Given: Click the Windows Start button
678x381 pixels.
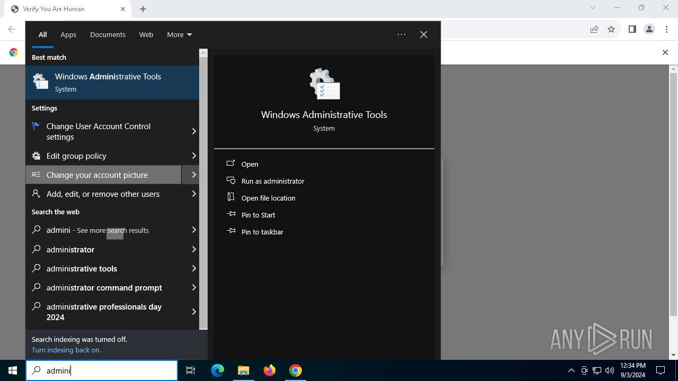Looking at the screenshot, I should (x=13, y=370).
